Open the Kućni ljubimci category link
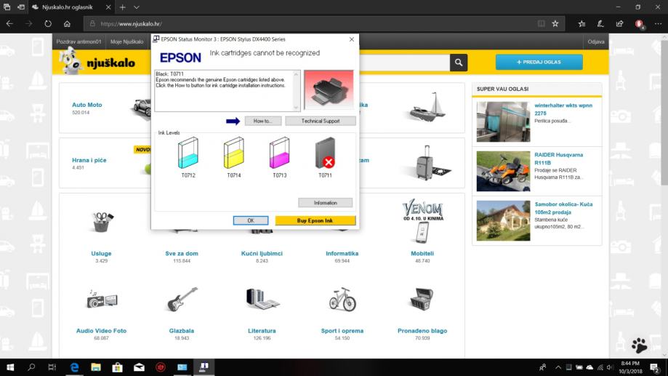Screen dimensions: 668x376 [x=262, y=253]
